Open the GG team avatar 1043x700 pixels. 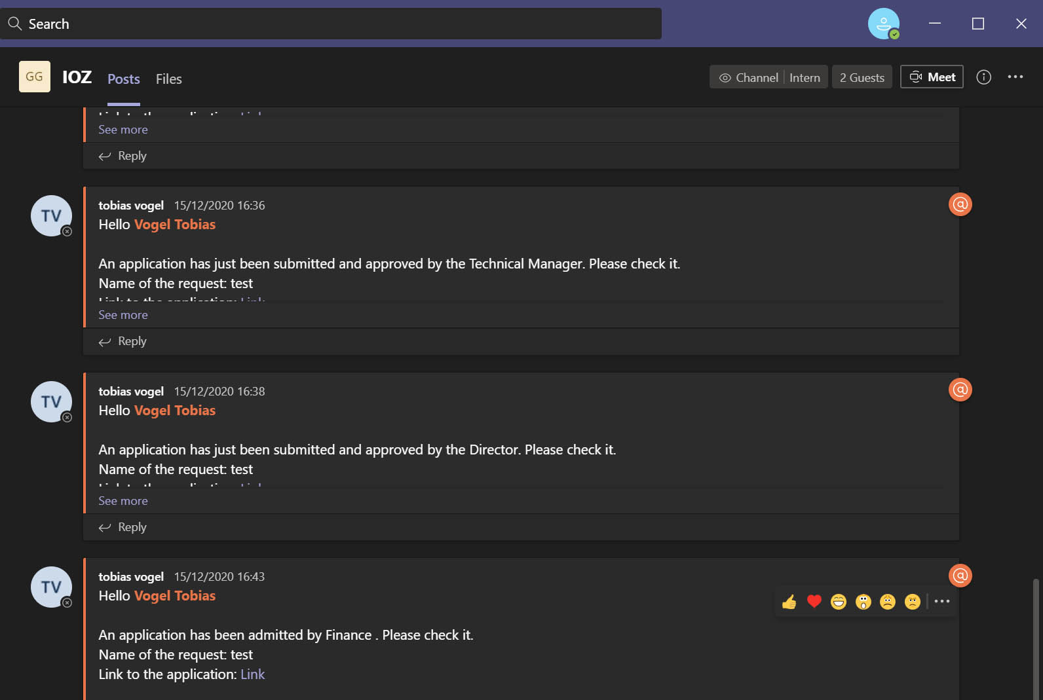pos(35,77)
